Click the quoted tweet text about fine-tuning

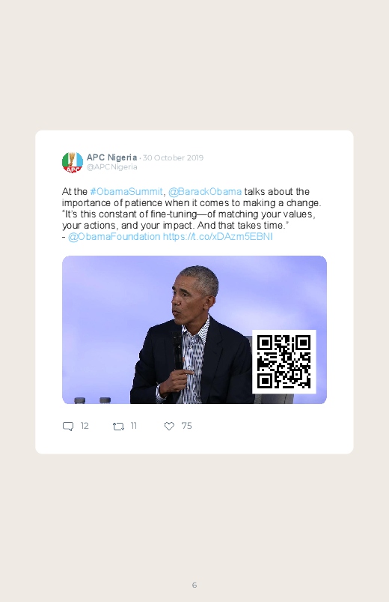(189, 220)
